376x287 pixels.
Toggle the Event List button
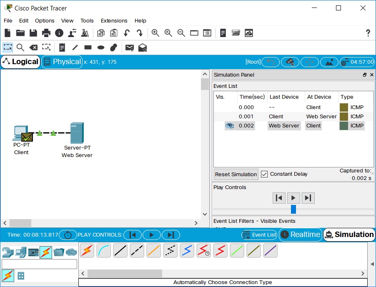click(x=259, y=235)
